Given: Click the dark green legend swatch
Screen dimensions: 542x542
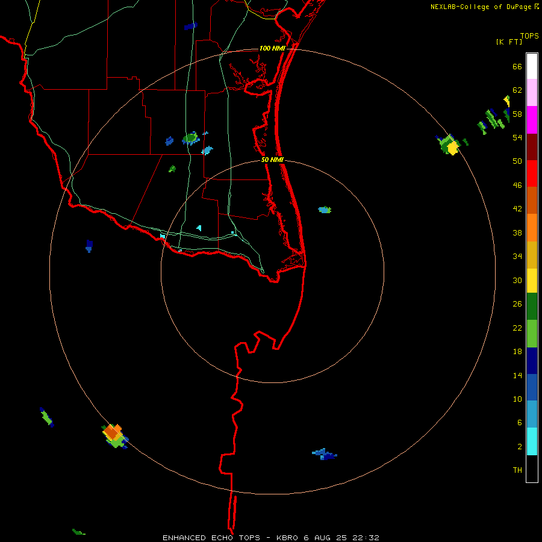Looking at the screenshot, I should click(532, 307).
